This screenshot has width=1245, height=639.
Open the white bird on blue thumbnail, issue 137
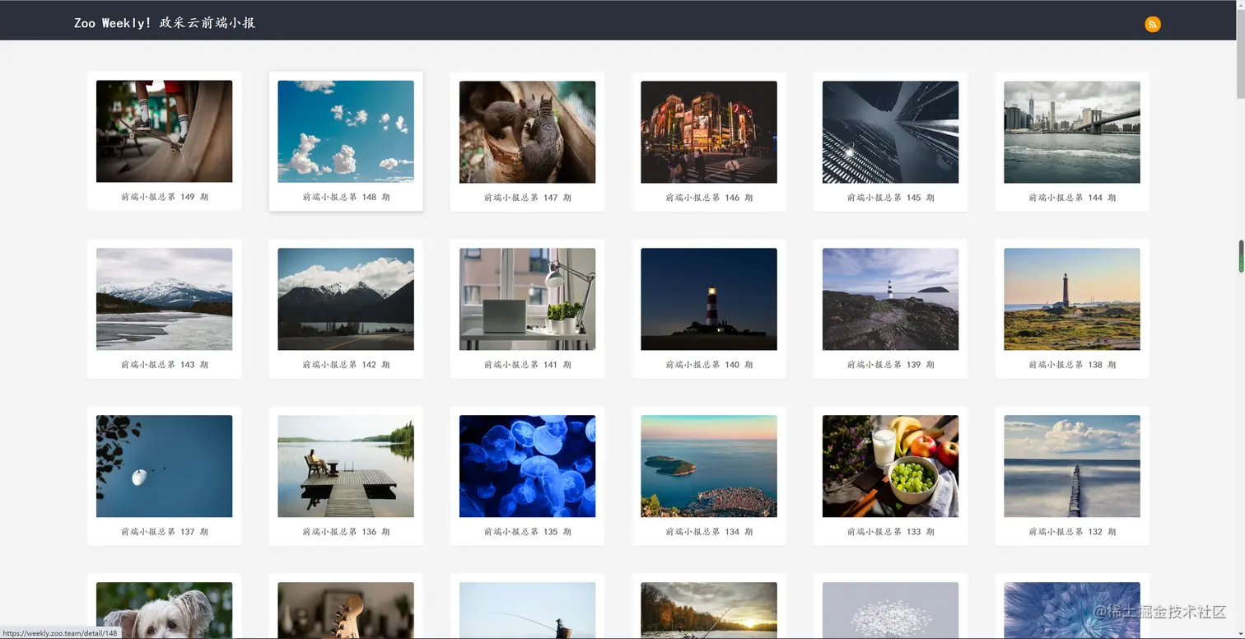pos(164,466)
